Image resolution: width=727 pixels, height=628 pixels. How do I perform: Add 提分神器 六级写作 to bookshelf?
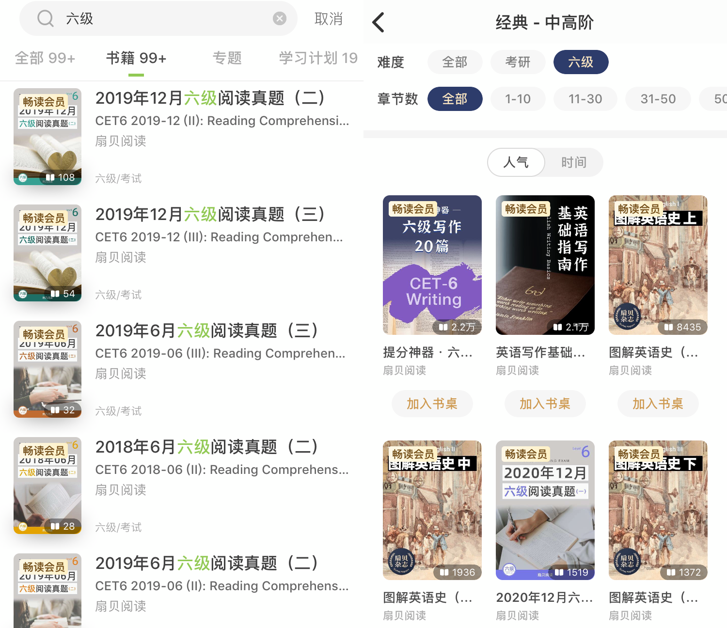point(432,404)
